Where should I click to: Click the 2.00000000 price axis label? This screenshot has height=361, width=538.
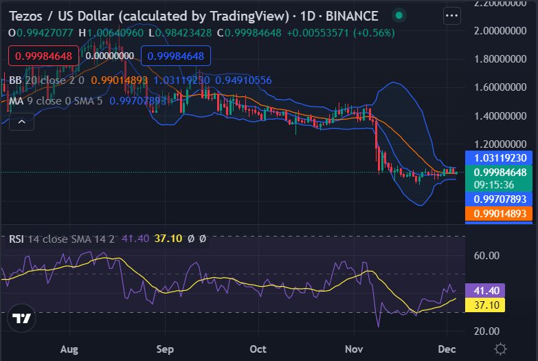pos(500,31)
